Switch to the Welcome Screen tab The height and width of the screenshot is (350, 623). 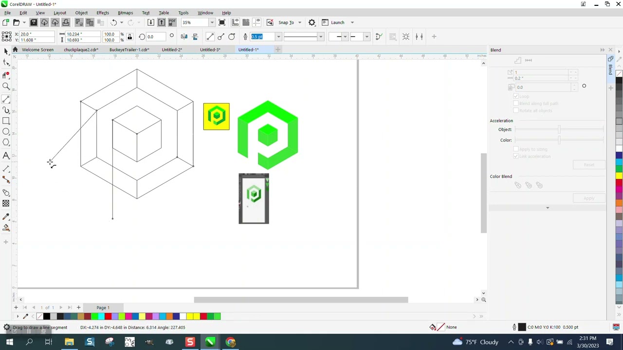coord(37,50)
